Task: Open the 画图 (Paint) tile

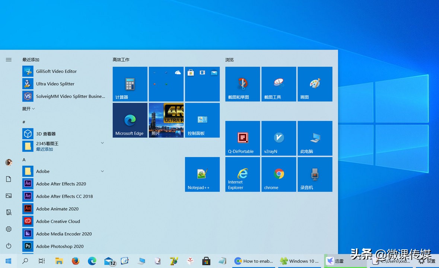Action: point(315,84)
